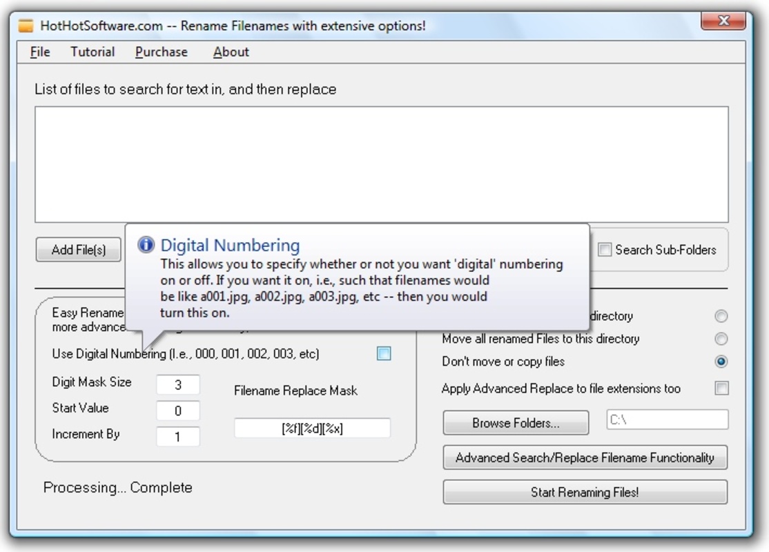Click the blue info icon in the tooltip
This screenshot has height=552, width=769.
tap(146, 244)
